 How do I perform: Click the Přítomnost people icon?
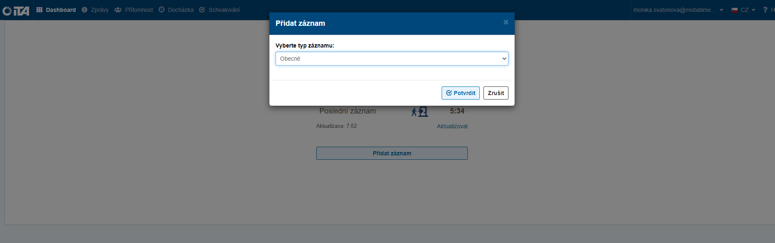point(118,10)
